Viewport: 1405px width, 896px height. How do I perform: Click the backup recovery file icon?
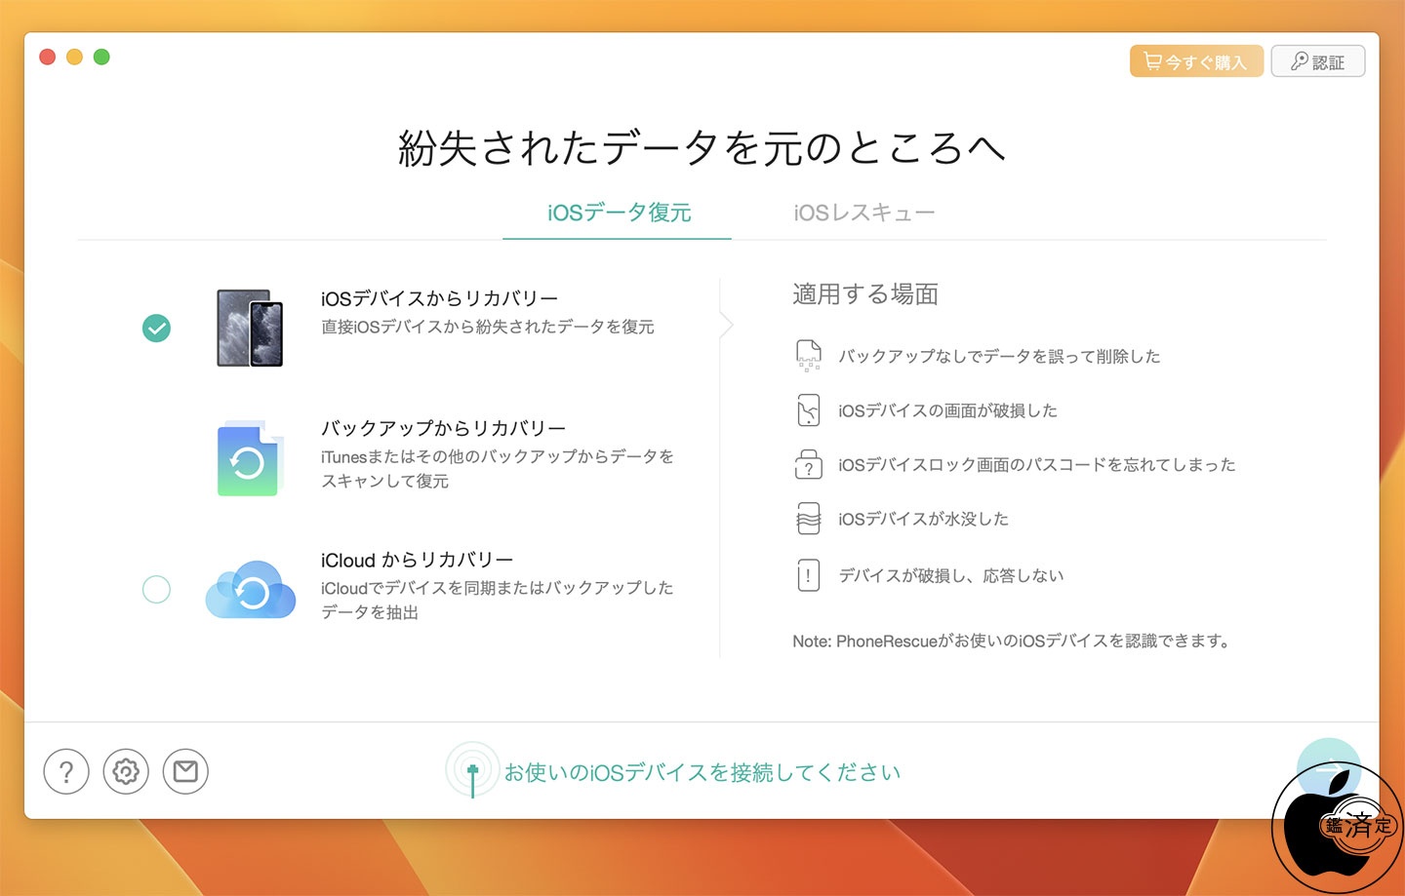(250, 459)
